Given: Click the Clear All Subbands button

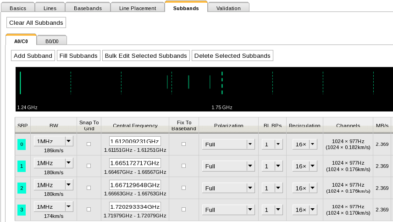Looking at the screenshot, I should (x=36, y=22).
